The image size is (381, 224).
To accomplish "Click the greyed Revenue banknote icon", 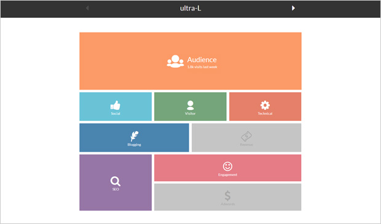I will click(246, 136).
